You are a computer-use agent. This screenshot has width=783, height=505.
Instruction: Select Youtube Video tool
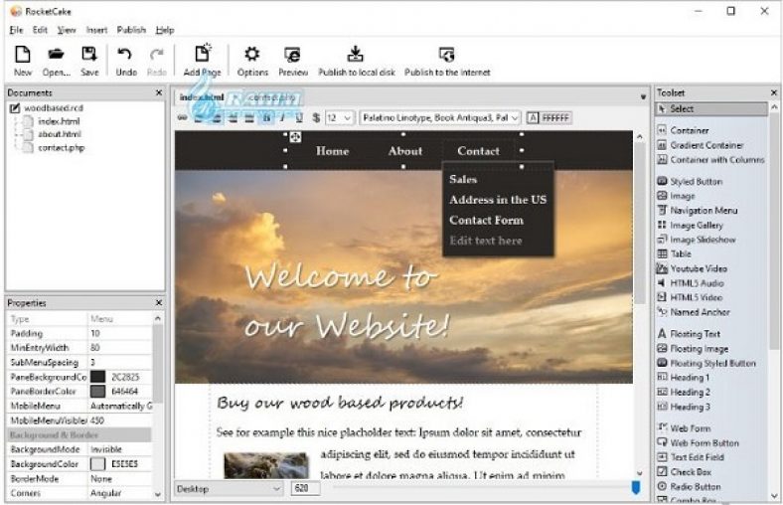pos(693,268)
